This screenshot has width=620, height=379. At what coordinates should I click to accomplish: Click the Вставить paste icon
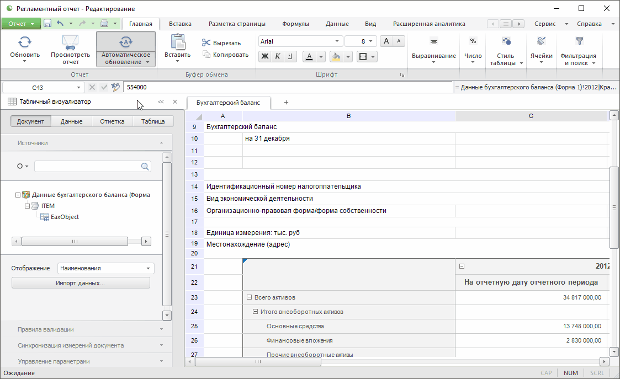pyautogui.click(x=177, y=42)
